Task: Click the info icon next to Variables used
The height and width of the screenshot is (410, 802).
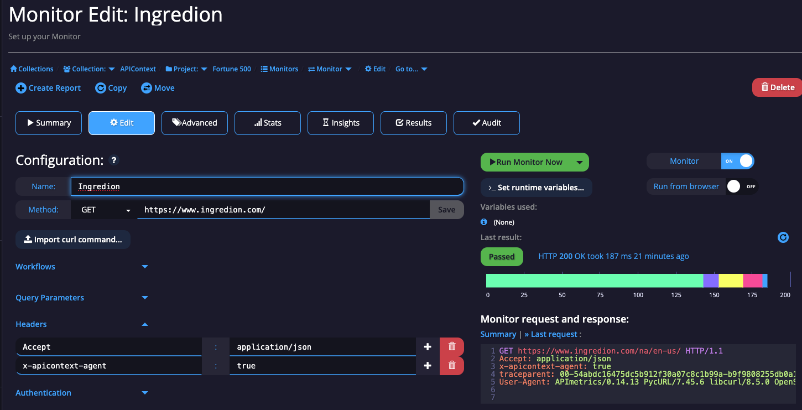Action: pos(483,221)
